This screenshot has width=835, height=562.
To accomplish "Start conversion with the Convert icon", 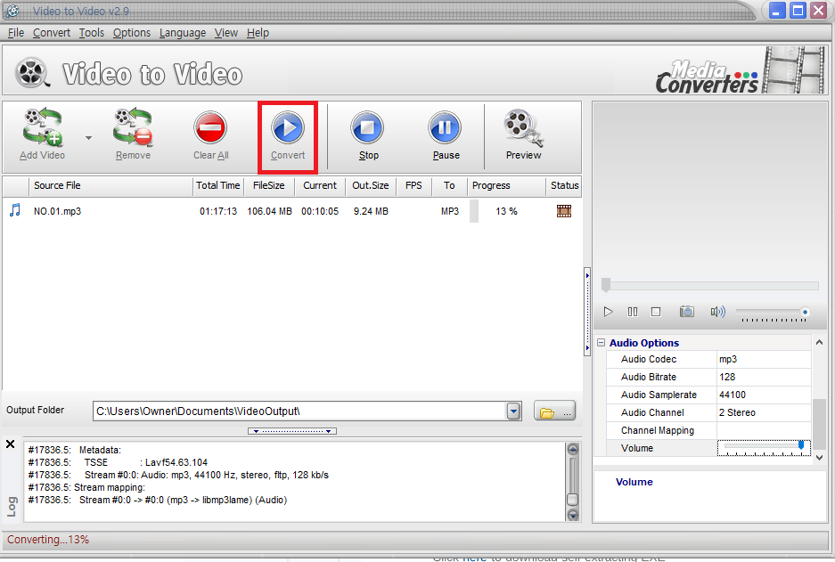I will (287, 129).
